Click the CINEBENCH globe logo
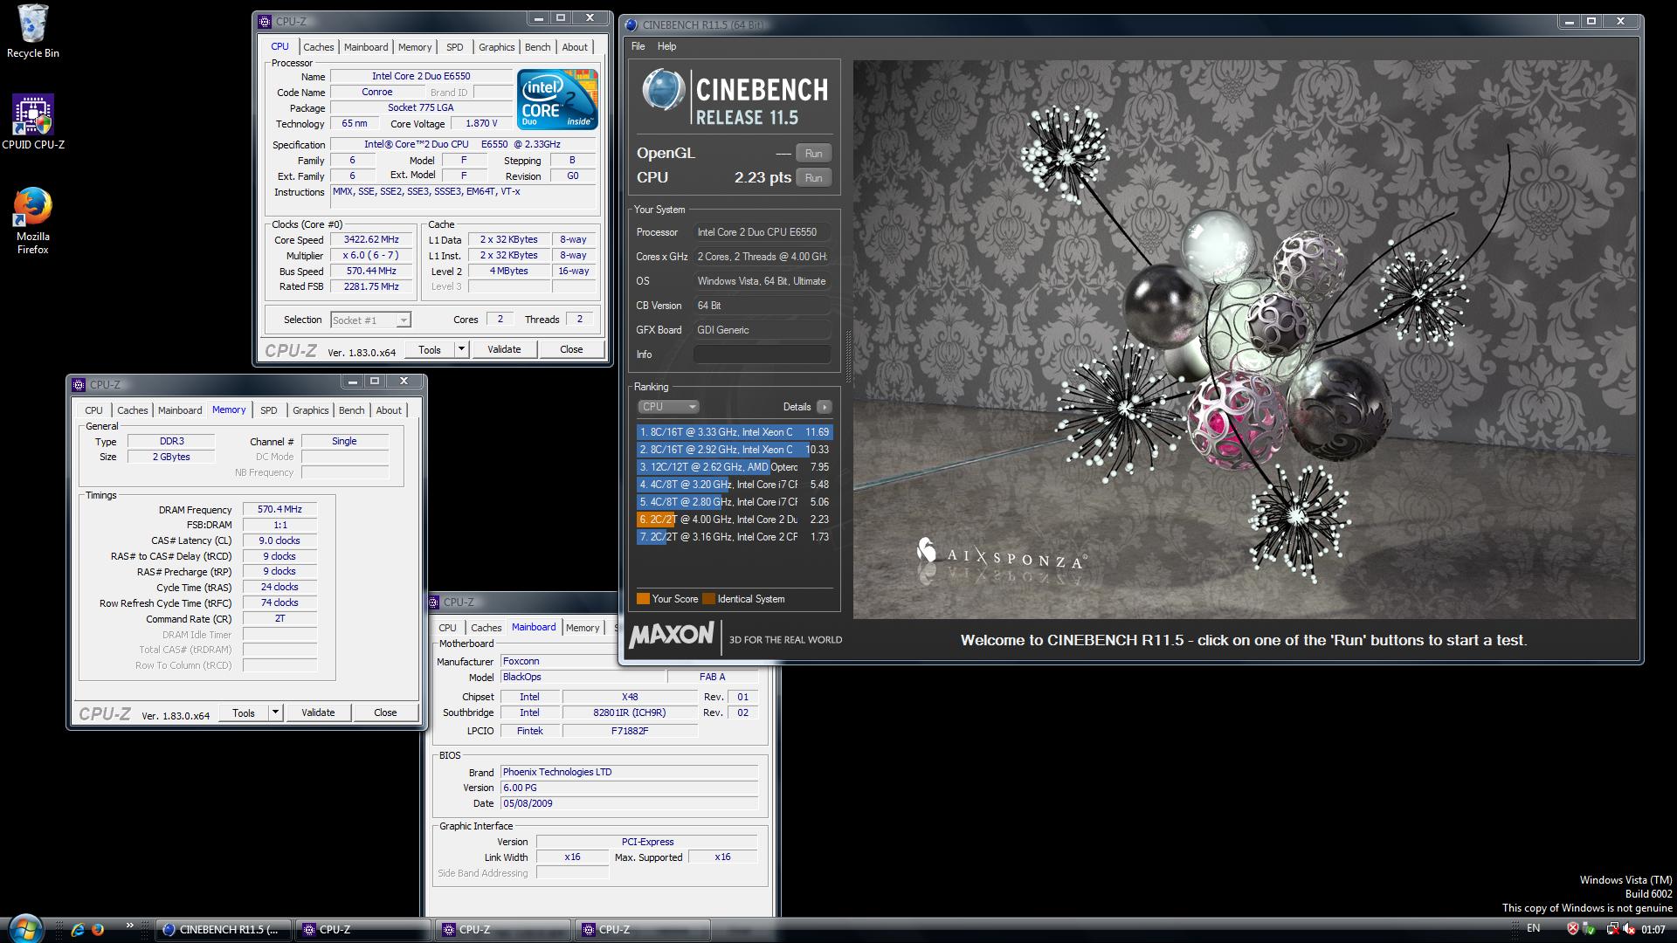1677x943 pixels. tap(663, 91)
